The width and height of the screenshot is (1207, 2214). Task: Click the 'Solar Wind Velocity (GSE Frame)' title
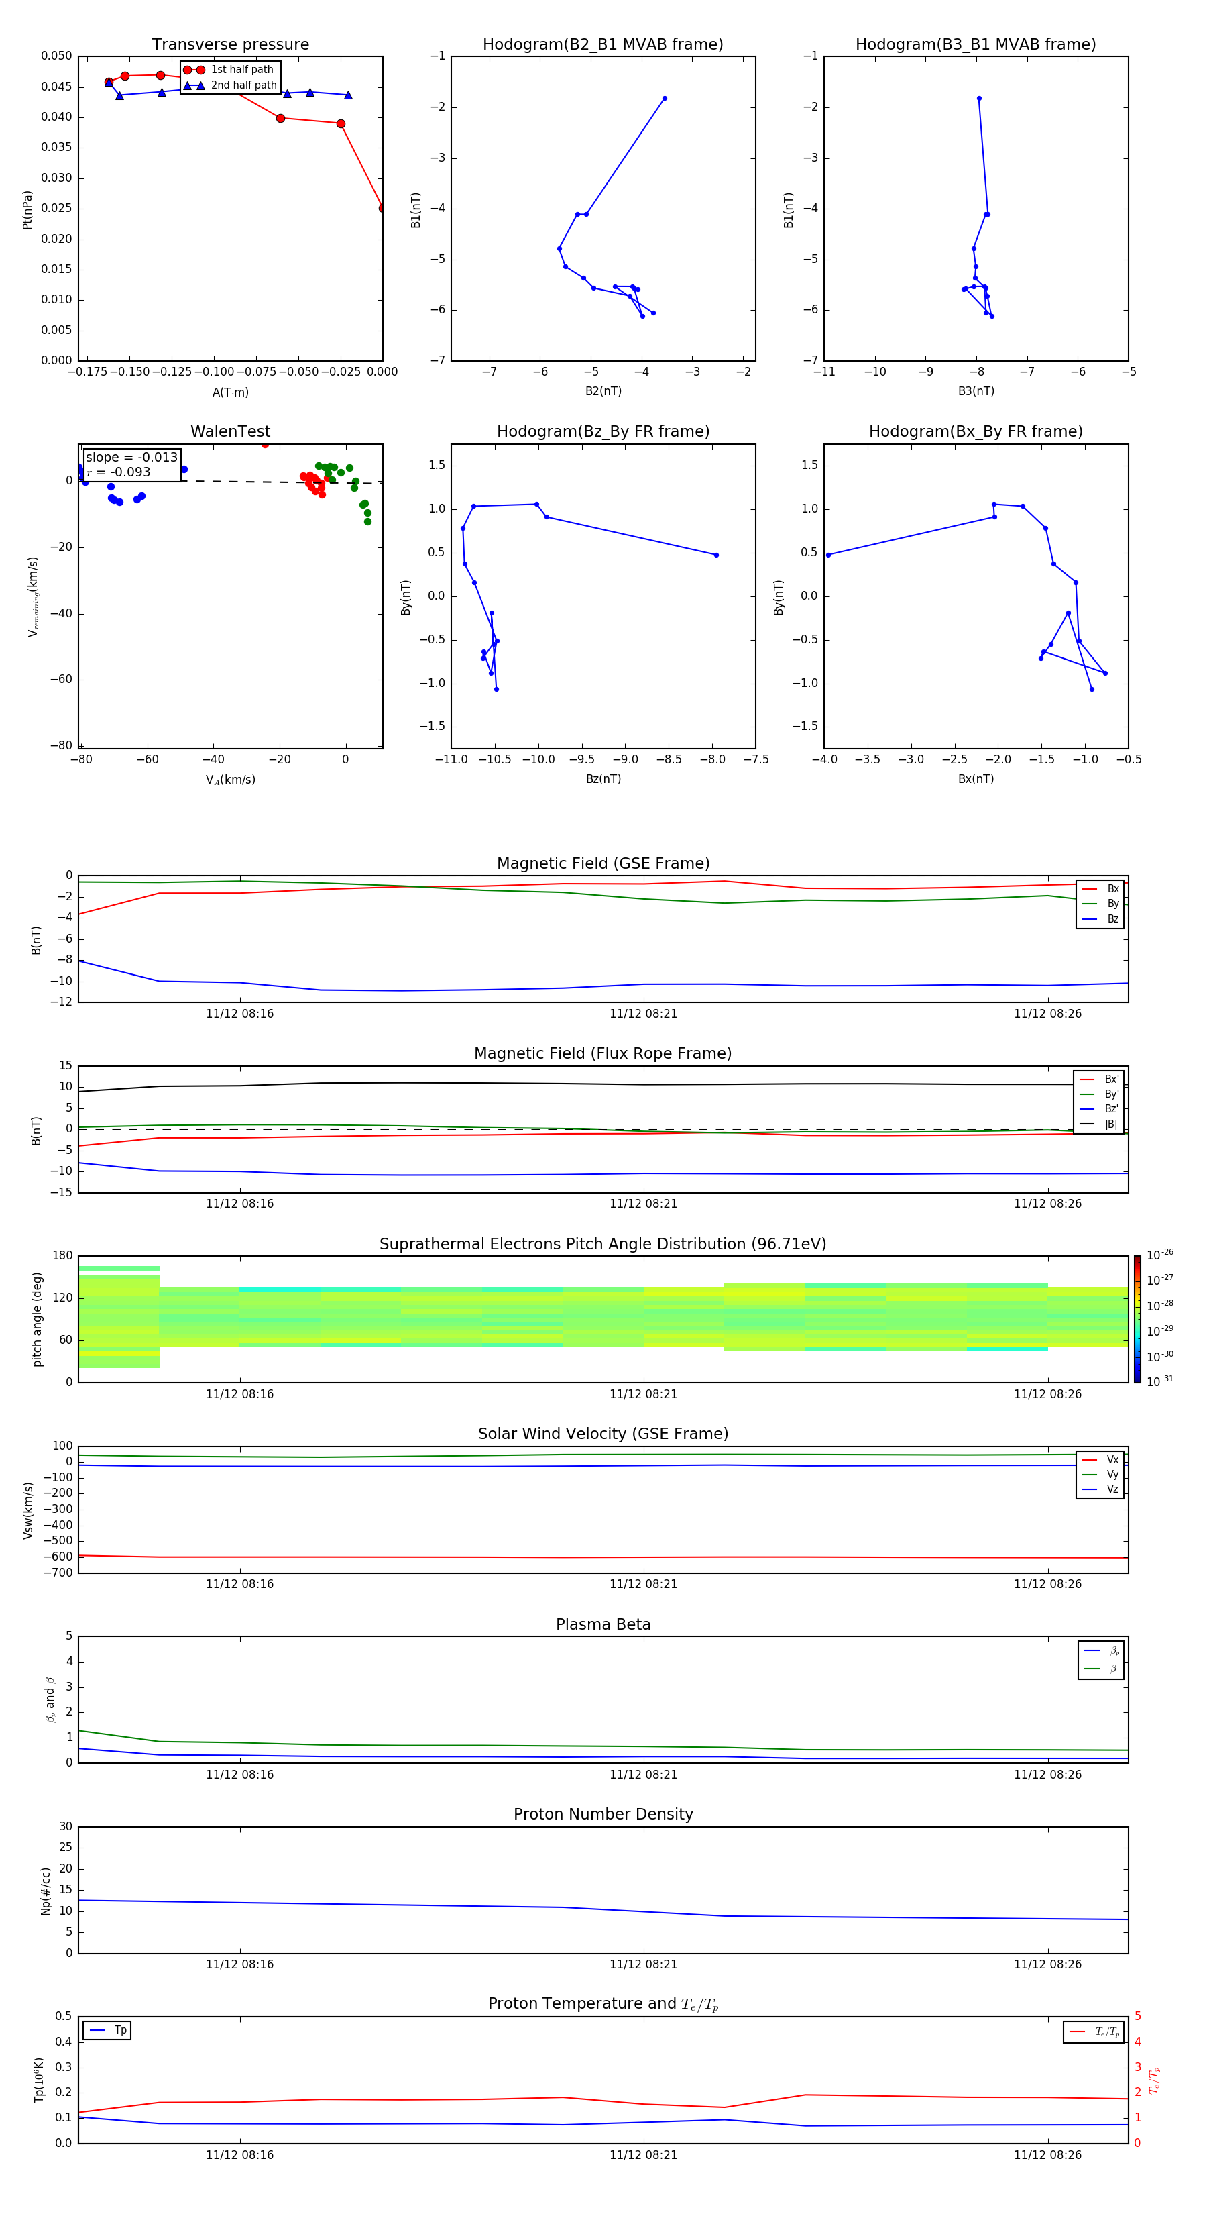[603, 1434]
